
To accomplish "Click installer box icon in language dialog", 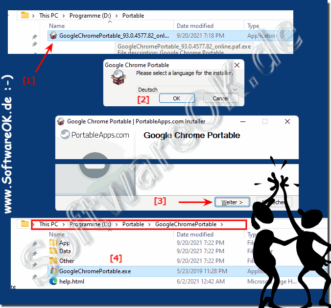I will coord(118,77).
